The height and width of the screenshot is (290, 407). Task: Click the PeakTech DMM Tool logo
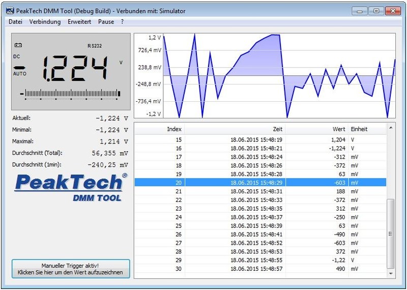[x=70, y=186]
